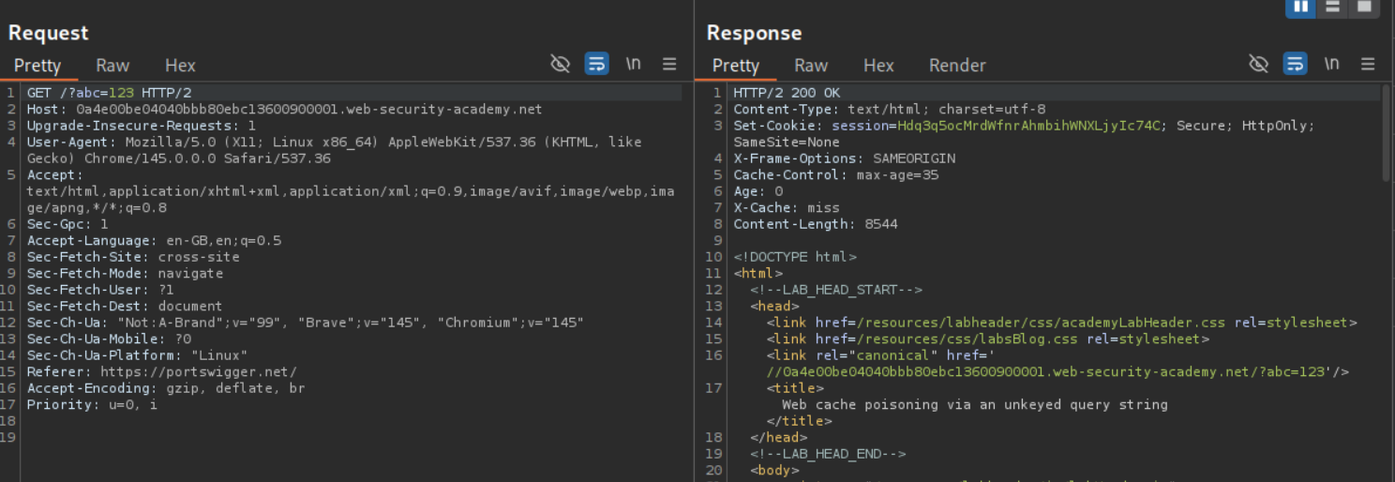This screenshot has height=482, width=1395.
Task: Select top-bottom stacked layout icon
Action: pyautogui.click(x=1332, y=8)
